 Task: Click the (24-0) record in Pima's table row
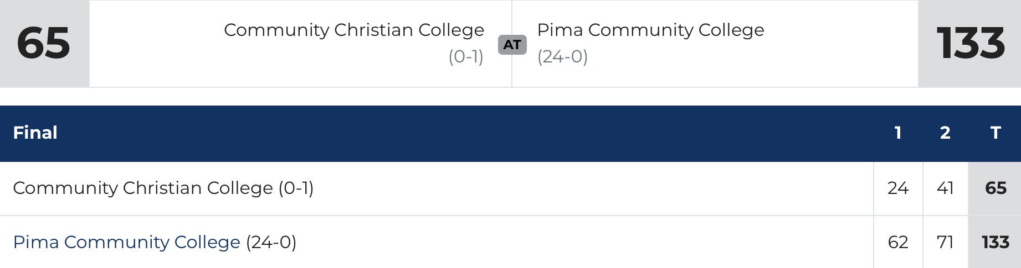point(271,242)
